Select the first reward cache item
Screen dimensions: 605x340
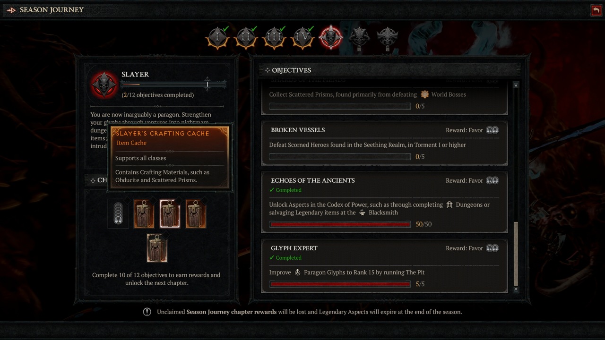click(144, 213)
